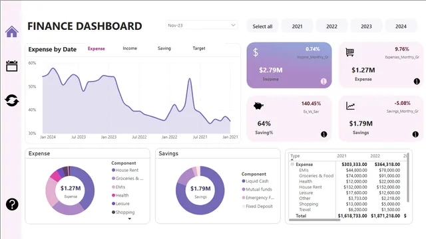Switch chart to Saving tab
The width and height of the screenshot is (426, 239).
point(164,48)
